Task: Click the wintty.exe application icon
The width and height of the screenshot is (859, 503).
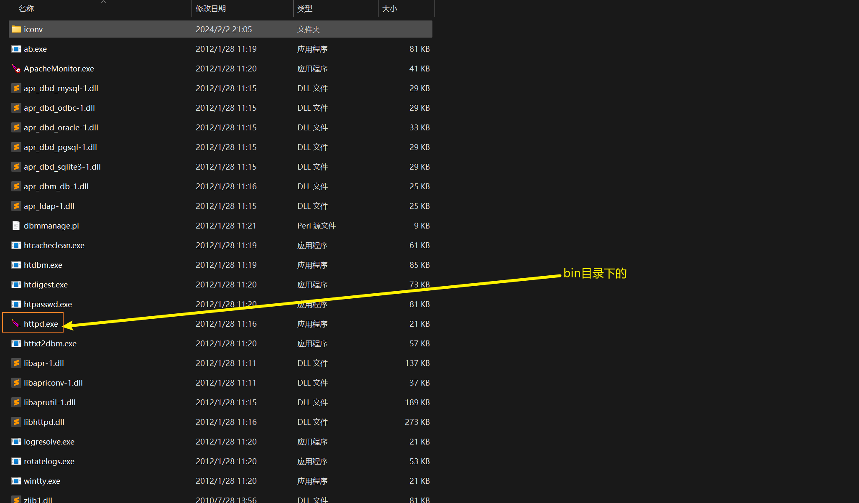Action: (16, 481)
